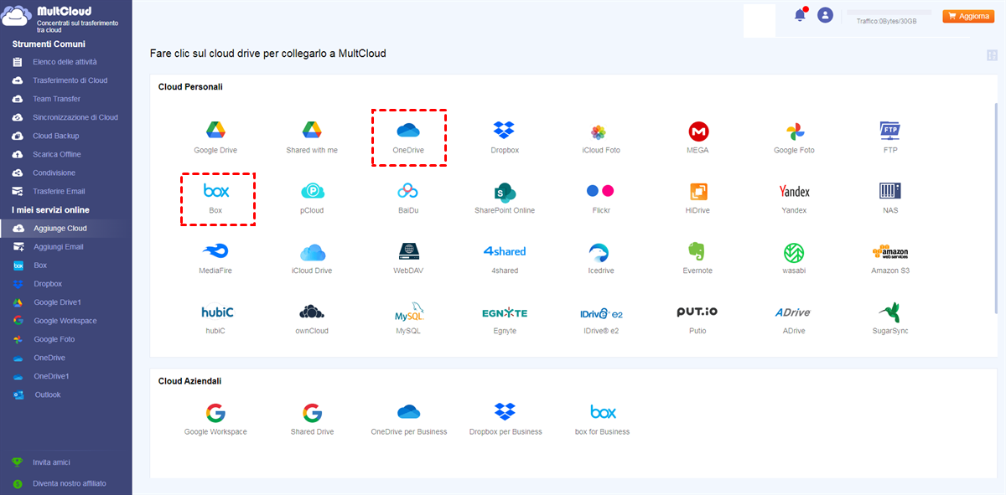Add Amazon S3 storage

click(x=890, y=258)
